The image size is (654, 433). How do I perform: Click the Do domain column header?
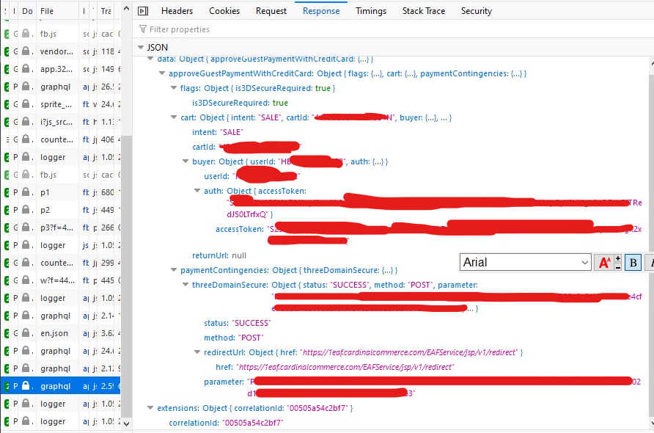click(28, 11)
